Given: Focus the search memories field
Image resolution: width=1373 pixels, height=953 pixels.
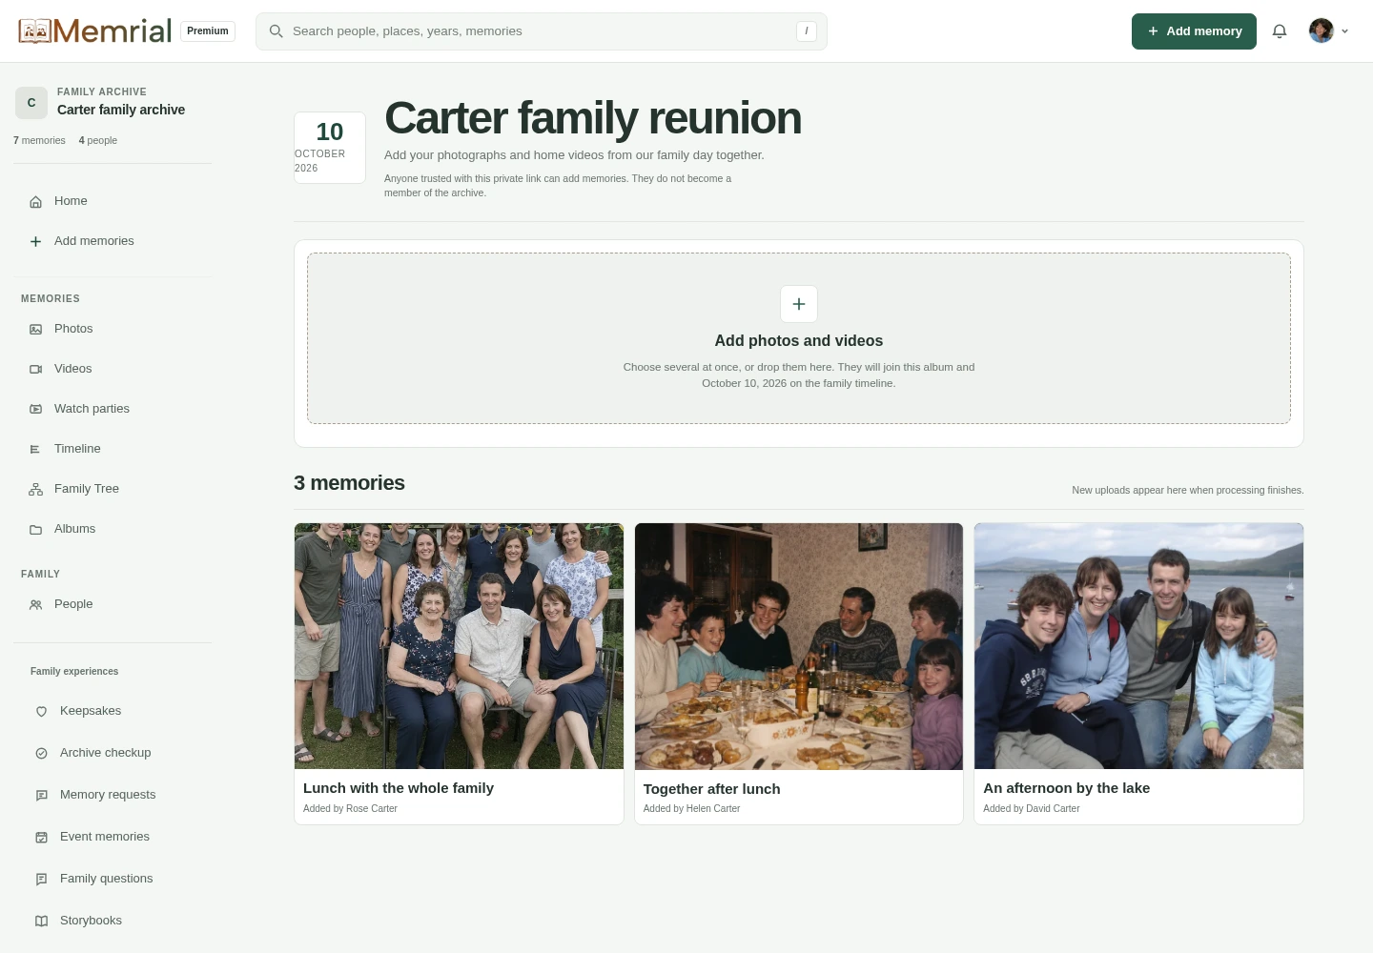Looking at the screenshot, I should click(542, 31).
